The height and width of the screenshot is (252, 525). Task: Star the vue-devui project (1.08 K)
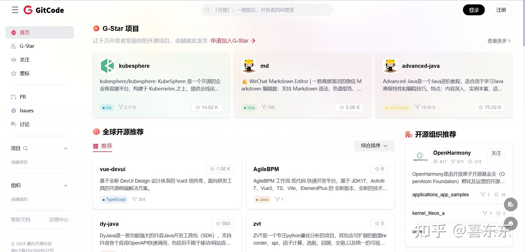(220, 169)
